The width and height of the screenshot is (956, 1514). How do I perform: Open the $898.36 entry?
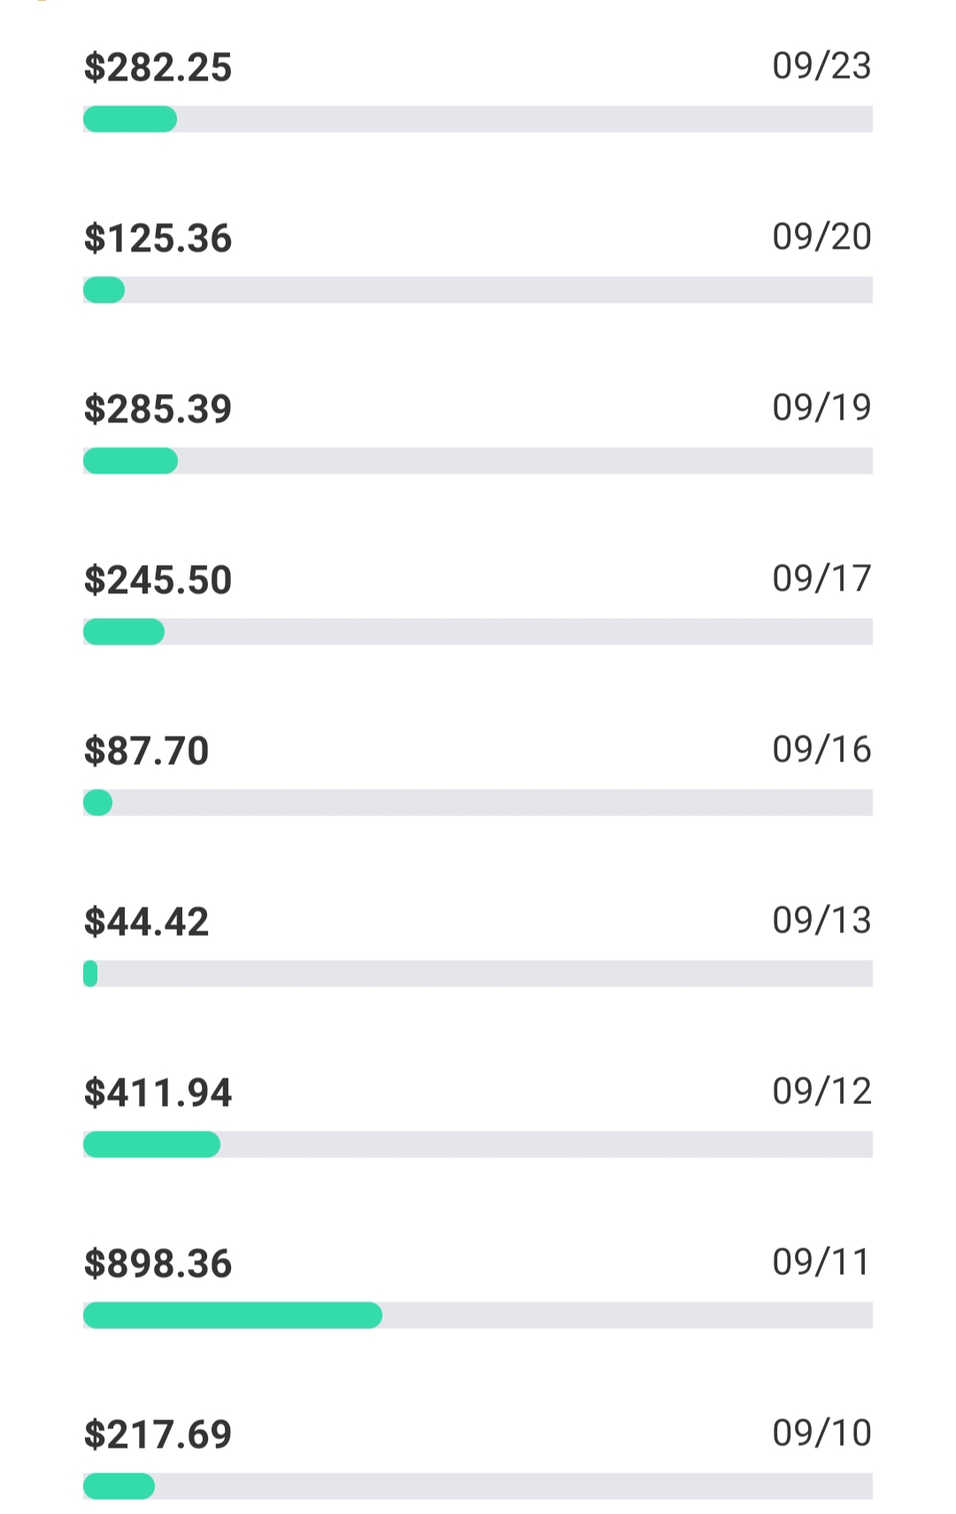158,1264
